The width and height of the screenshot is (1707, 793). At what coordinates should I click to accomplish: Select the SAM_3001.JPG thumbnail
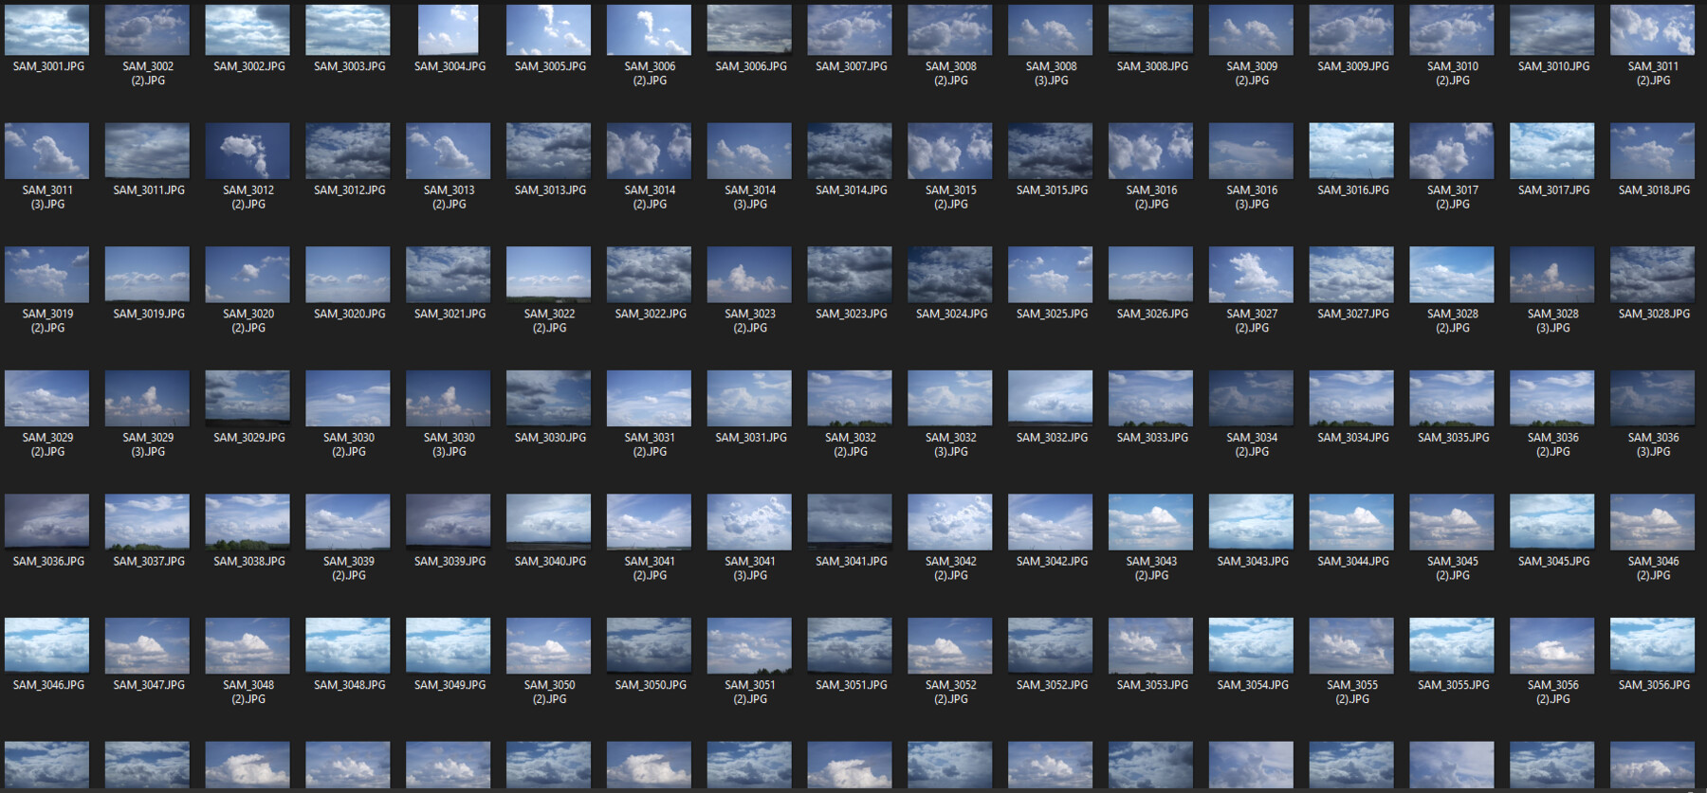tap(47, 30)
